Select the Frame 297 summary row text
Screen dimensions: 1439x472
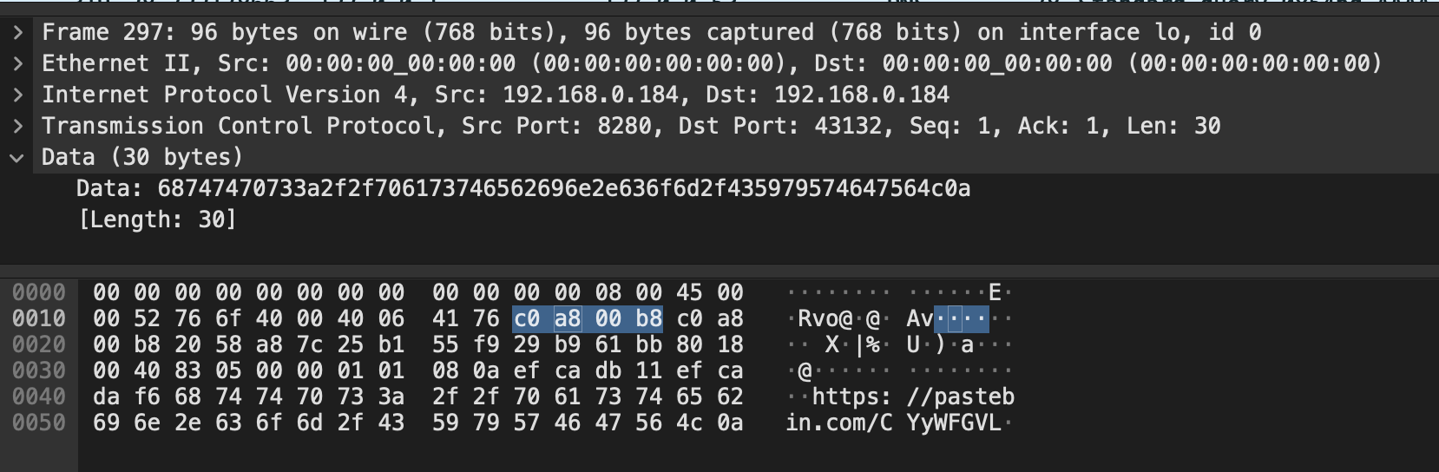[651, 33]
